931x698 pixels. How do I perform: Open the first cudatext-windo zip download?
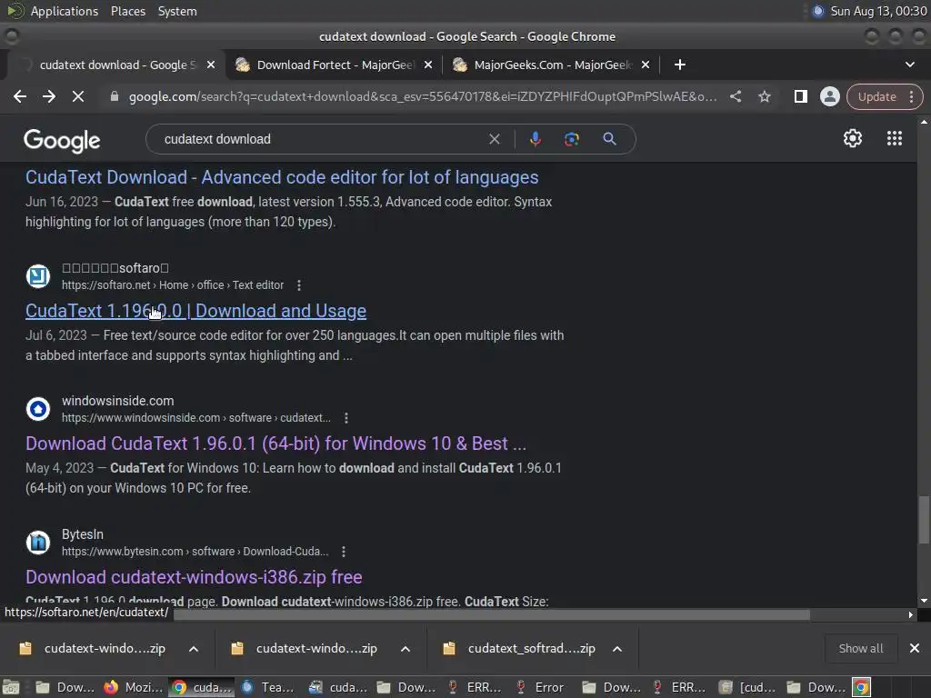coord(105,648)
